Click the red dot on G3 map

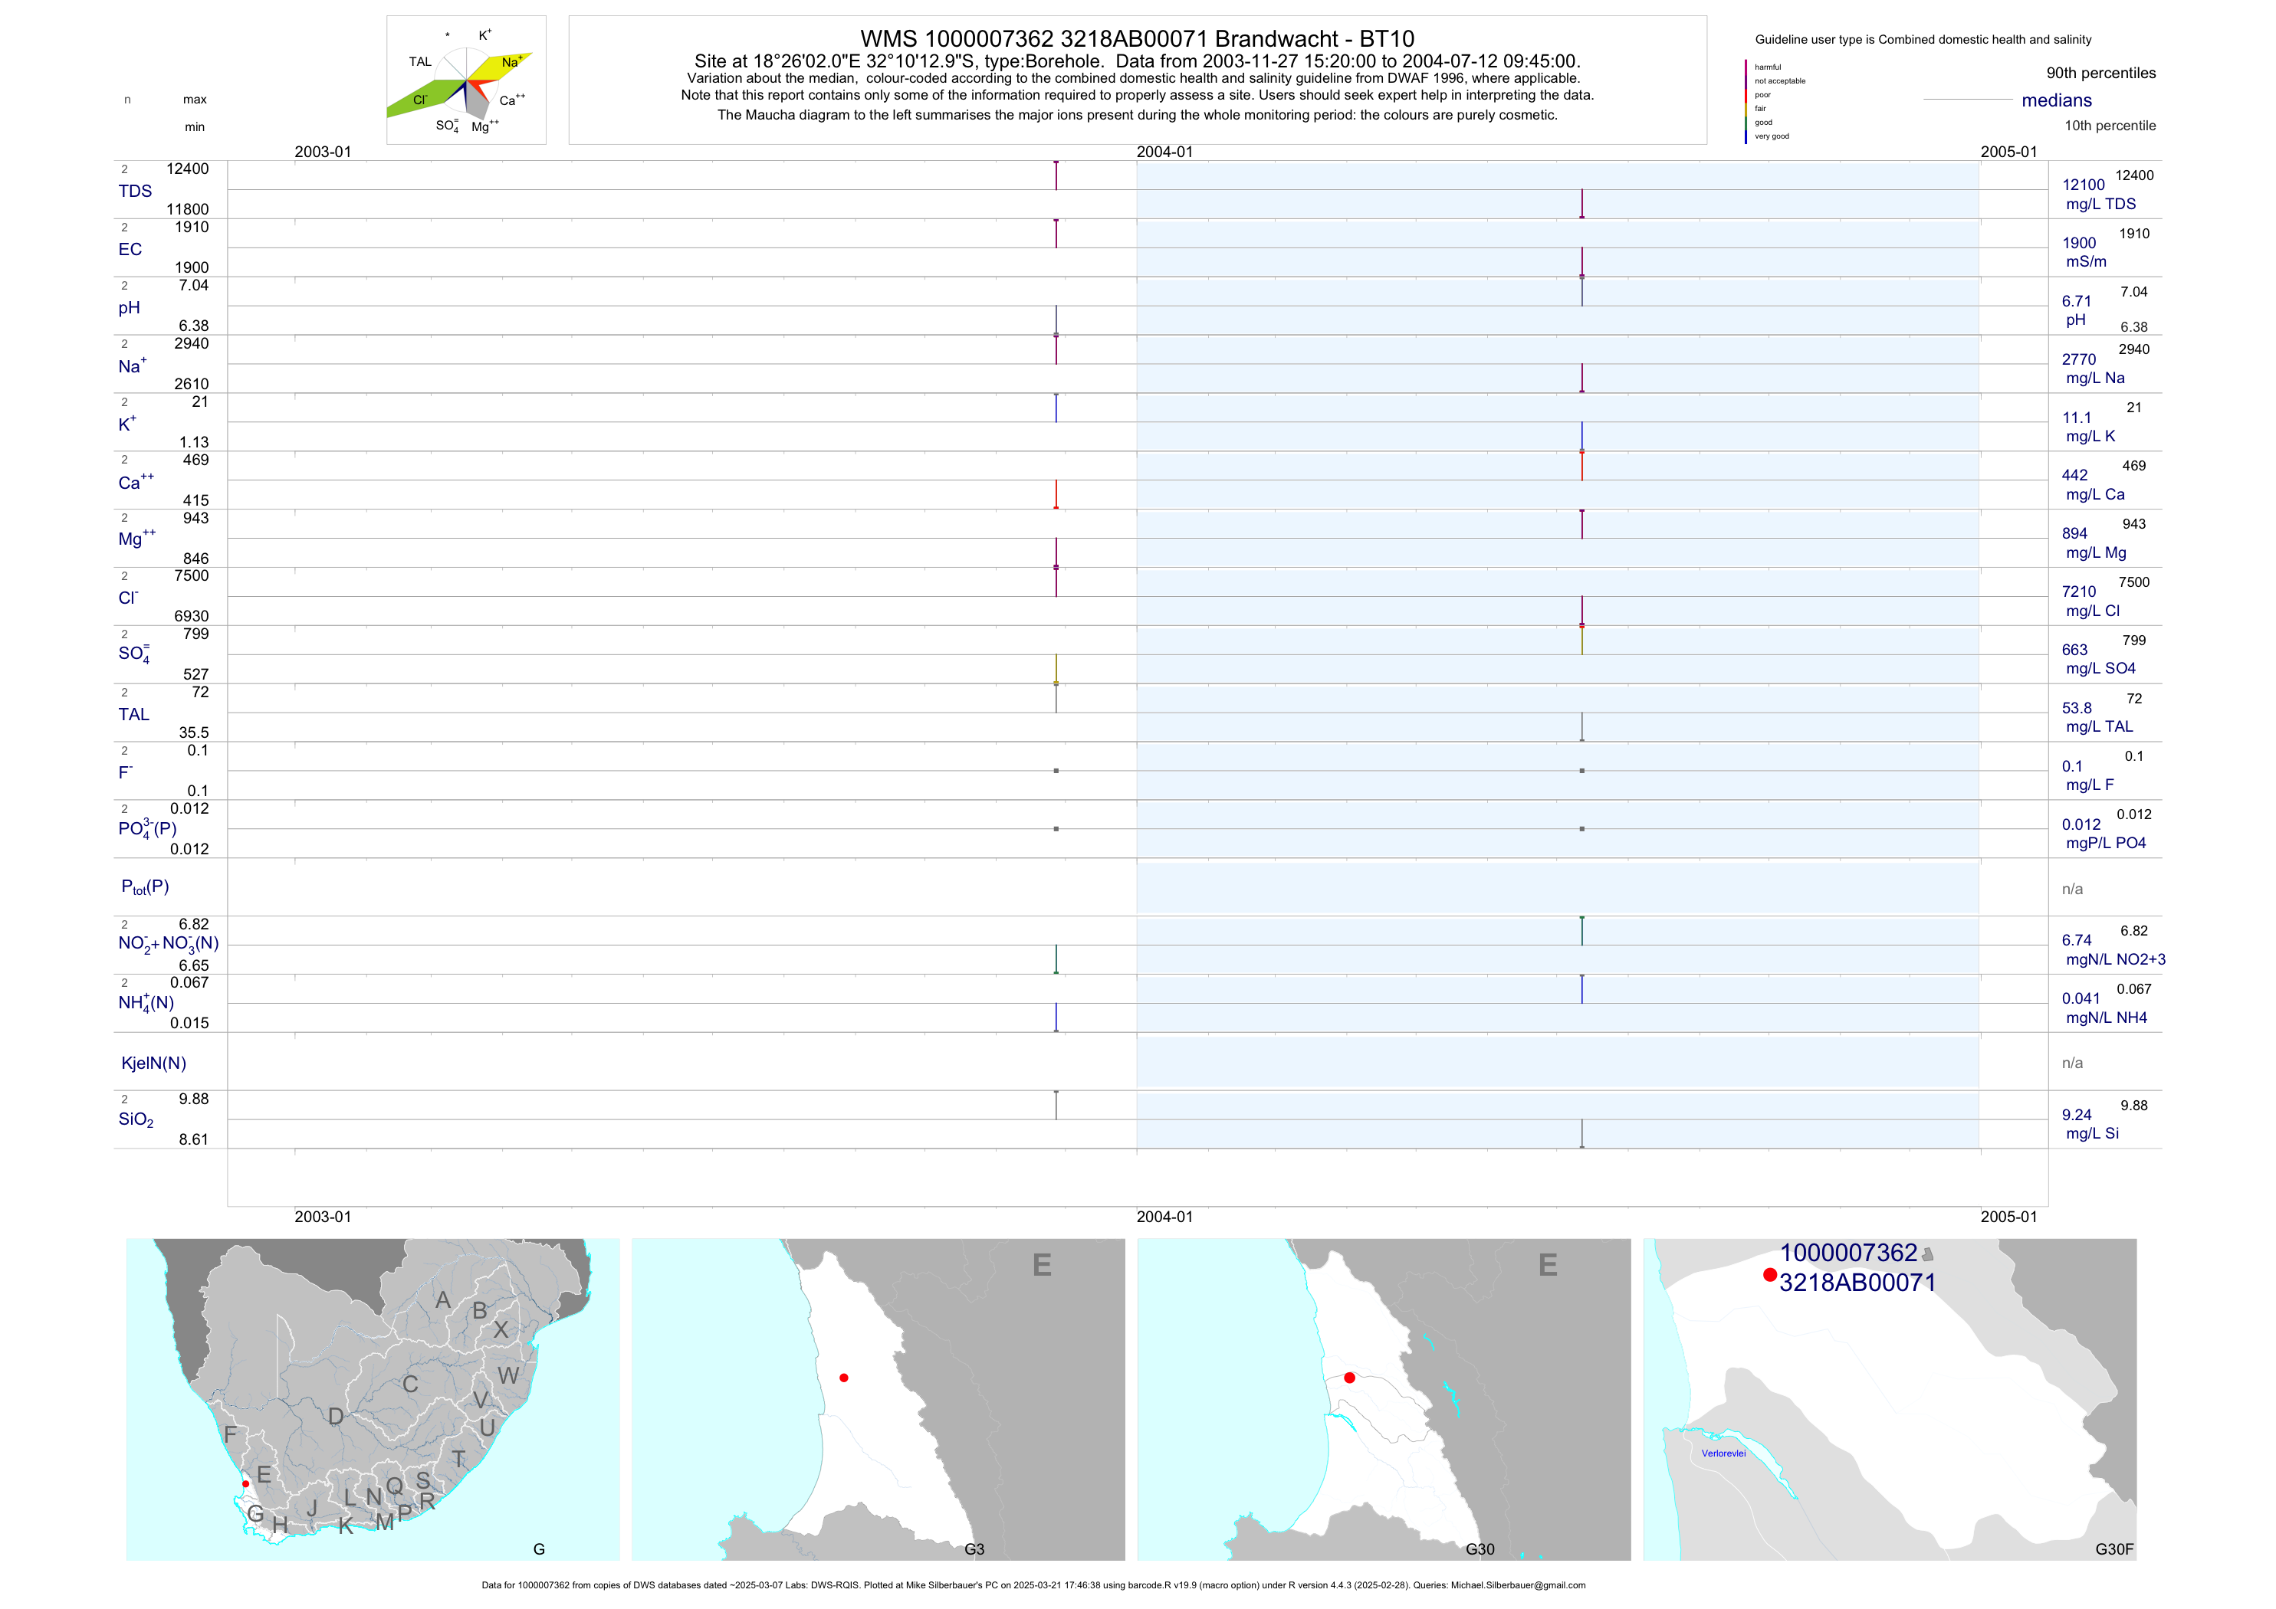coord(843,1377)
